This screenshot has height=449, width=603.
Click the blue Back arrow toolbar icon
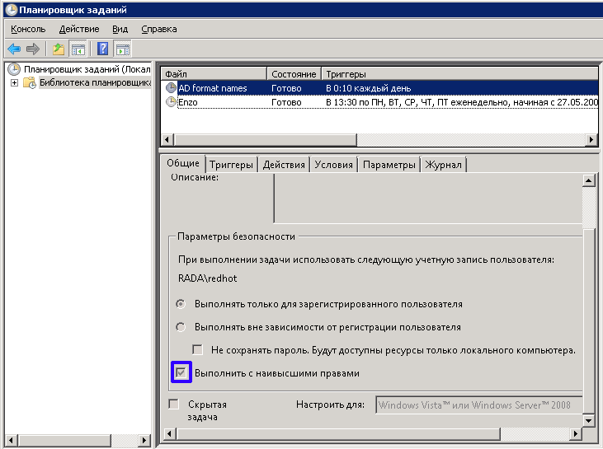click(14, 49)
